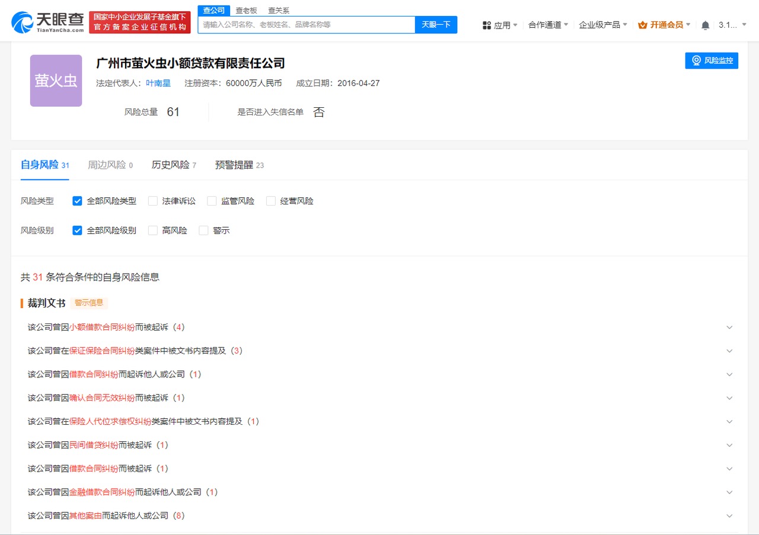Open the user account dropdown
Screen dimensions: 759x535
(732, 25)
